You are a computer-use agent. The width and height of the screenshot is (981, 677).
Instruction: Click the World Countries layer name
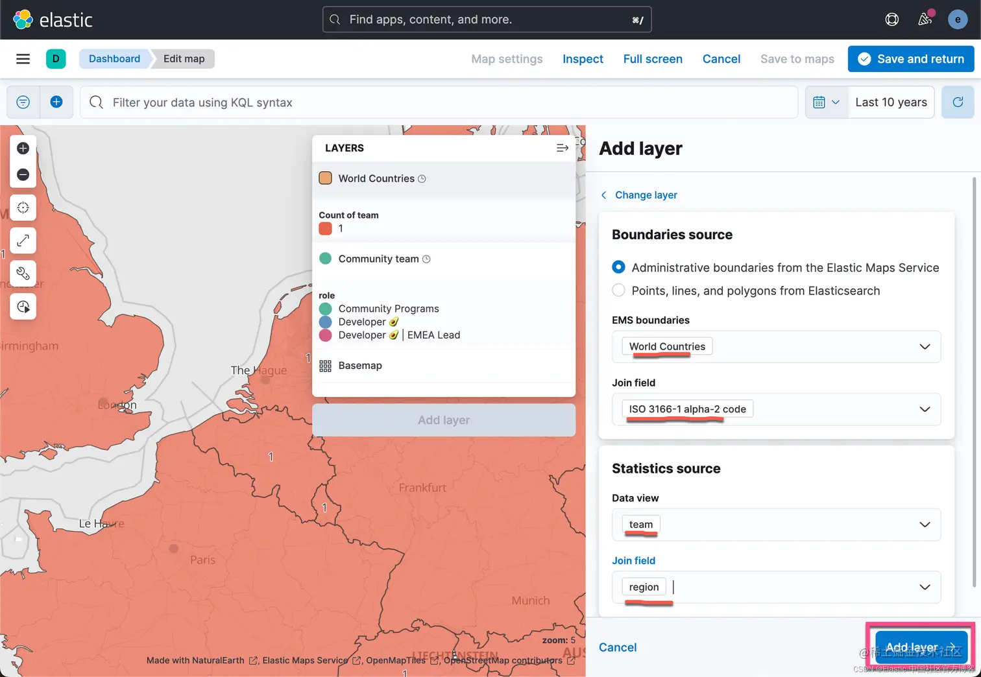(376, 178)
